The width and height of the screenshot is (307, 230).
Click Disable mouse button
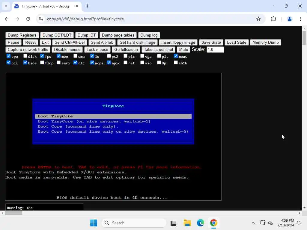point(67,50)
